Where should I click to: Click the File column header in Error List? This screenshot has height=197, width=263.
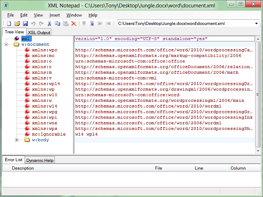pyautogui.click(x=172, y=168)
